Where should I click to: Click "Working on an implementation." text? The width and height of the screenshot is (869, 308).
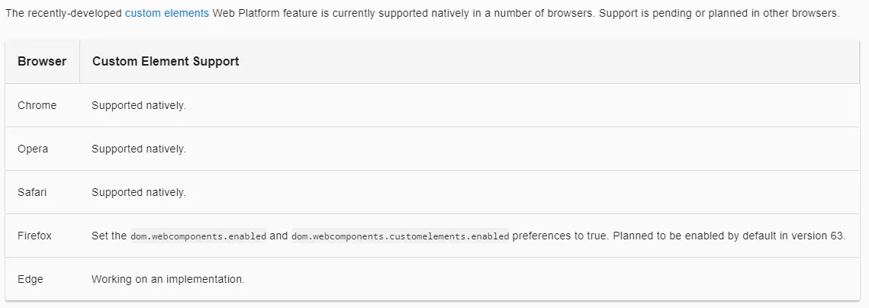pos(168,279)
